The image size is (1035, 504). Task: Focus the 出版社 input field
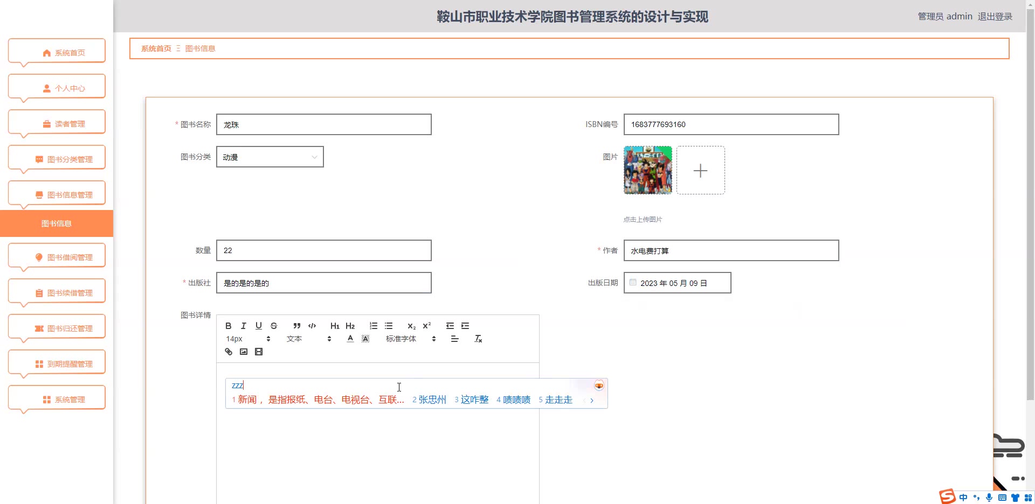323,283
